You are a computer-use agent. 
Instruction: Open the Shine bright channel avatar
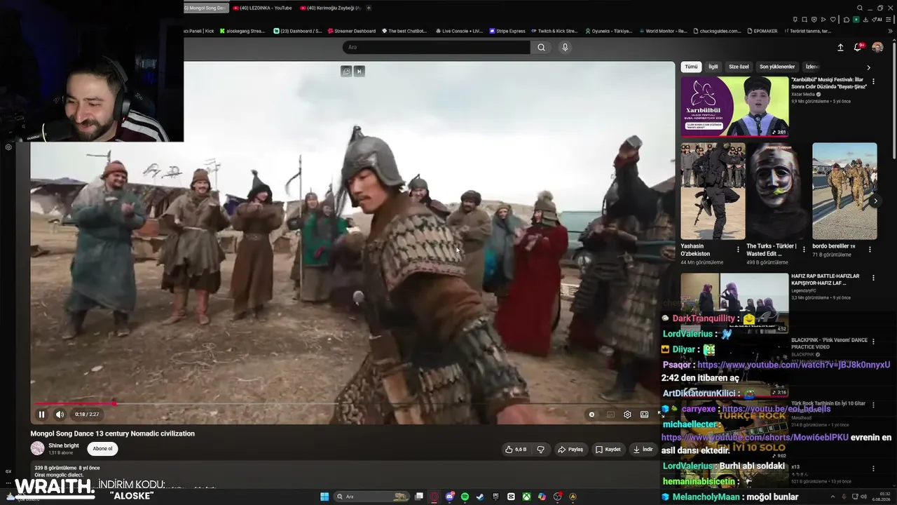[37, 448]
